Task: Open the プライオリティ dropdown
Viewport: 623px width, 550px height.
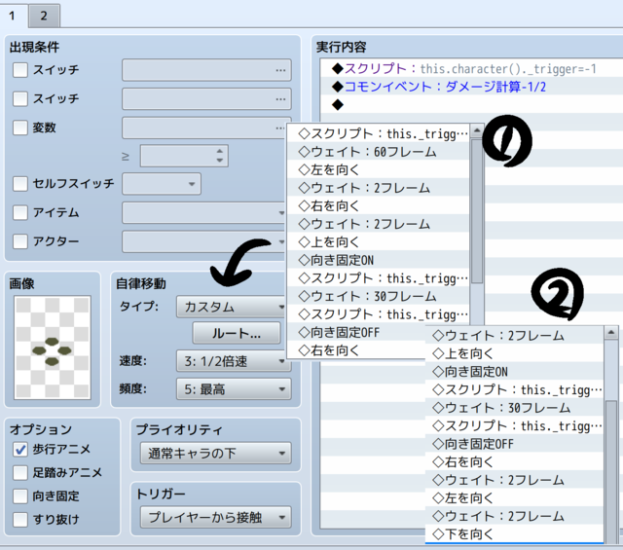Action: 216,453
